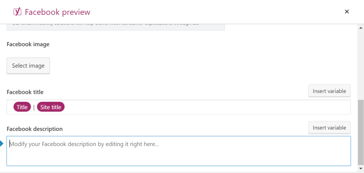364x173 pixels.
Task: Click the Facebook image label
Action: click(28, 44)
